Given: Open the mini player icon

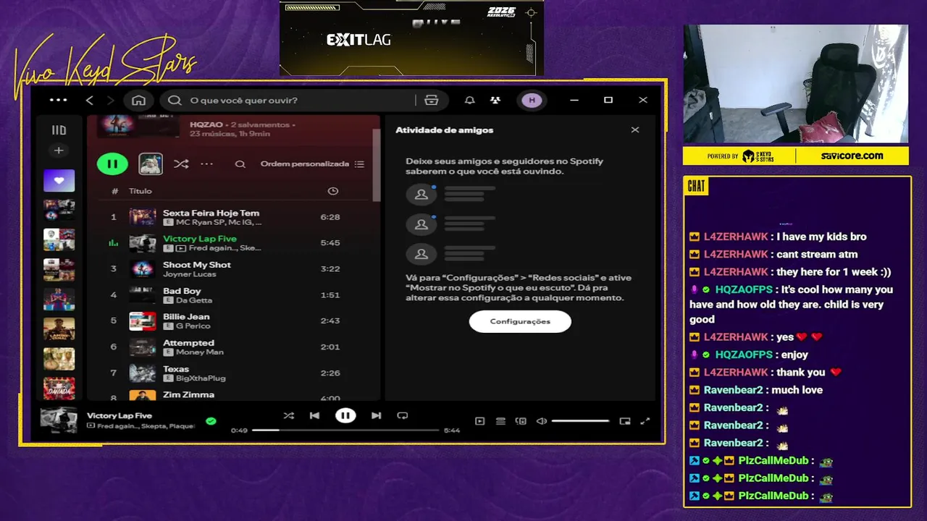Looking at the screenshot, I should coord(625,421).
